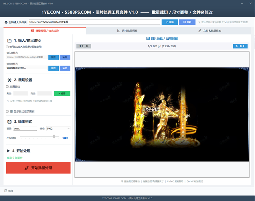Click the global input folder path field
The height and width of the screenshot is (201, 255).
click(94, 22)
